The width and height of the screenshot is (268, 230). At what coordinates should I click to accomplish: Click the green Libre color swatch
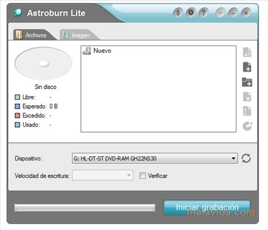[17, 97]
